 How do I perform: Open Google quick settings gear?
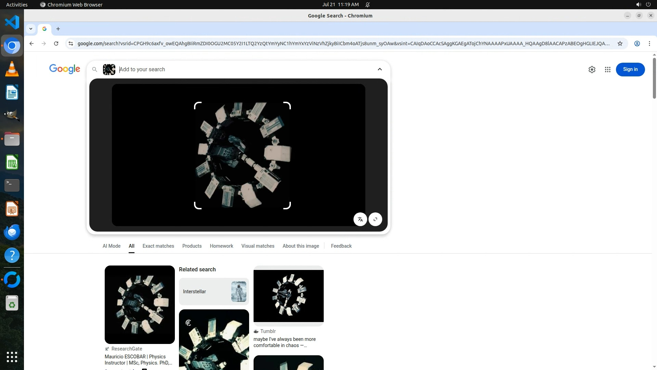592,70
